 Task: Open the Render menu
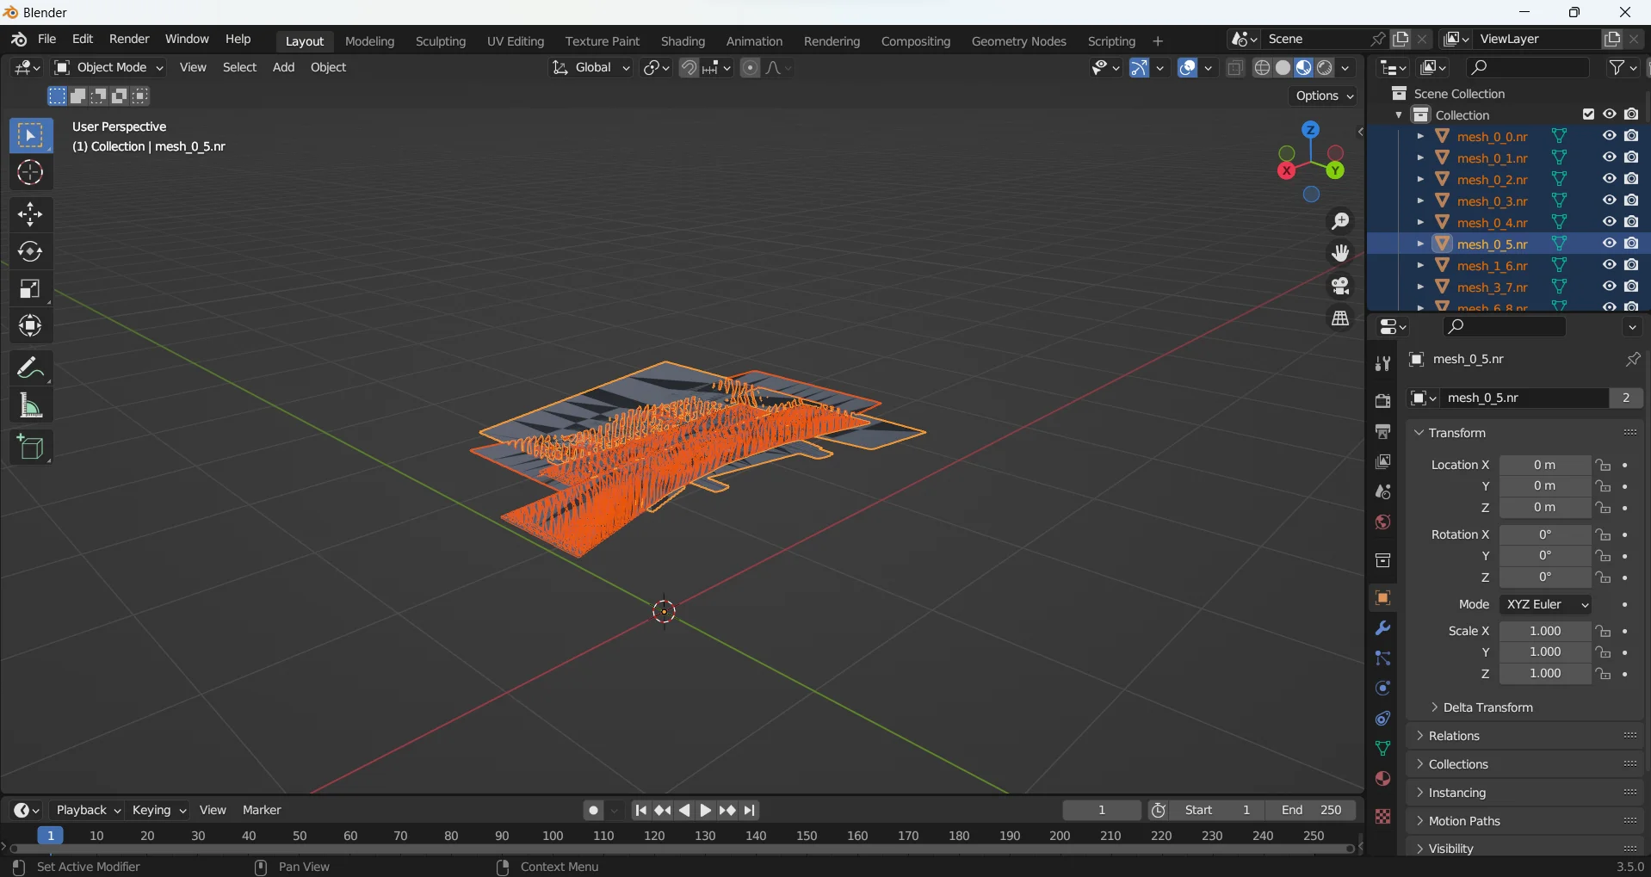(129, 40)
